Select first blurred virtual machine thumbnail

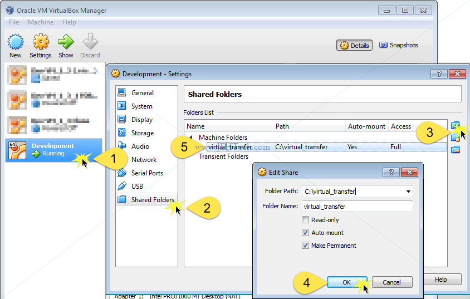(17, 75)
